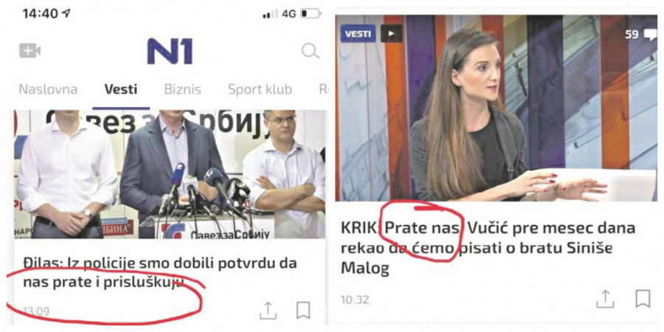Tap the KRIK woman video thumbnail
The image size is (664, 332).
tap(497, 108)
